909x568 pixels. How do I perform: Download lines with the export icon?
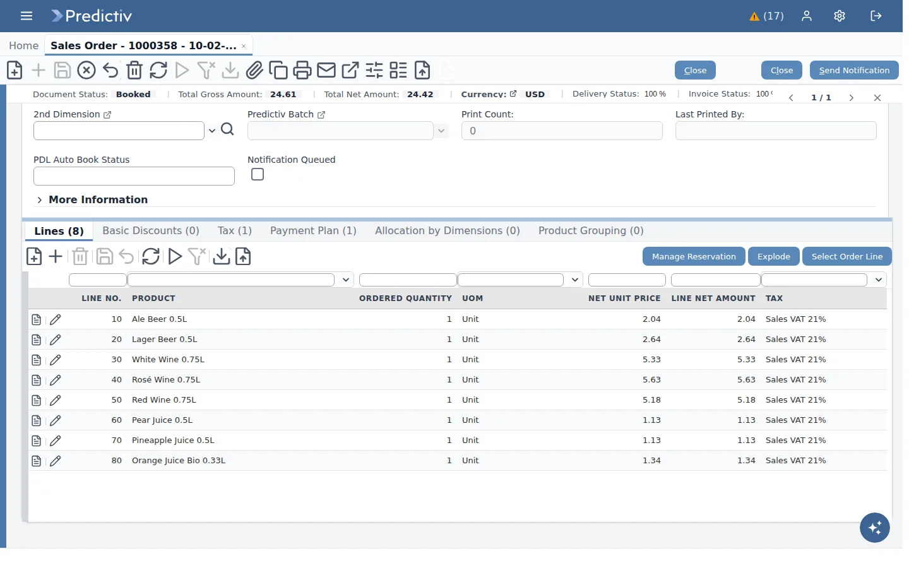pos(222,256)
